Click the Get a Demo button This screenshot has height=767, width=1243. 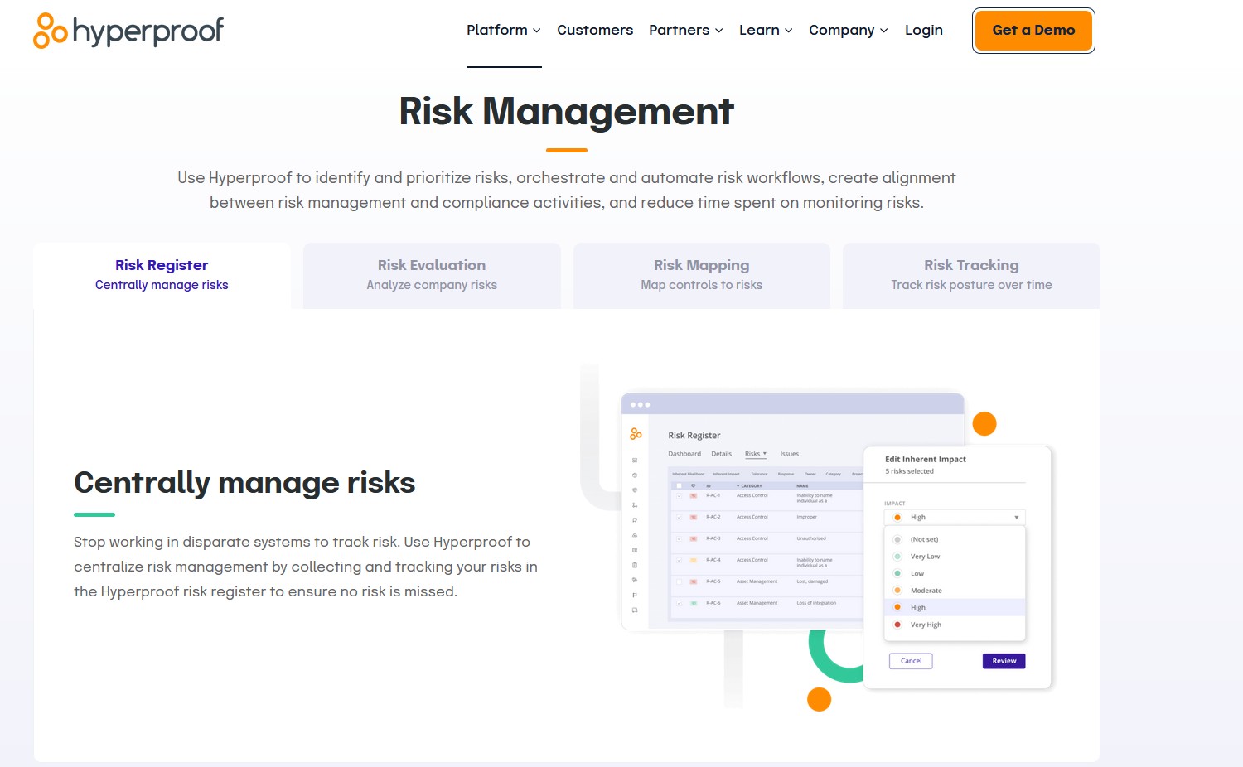pos(1033,30)
